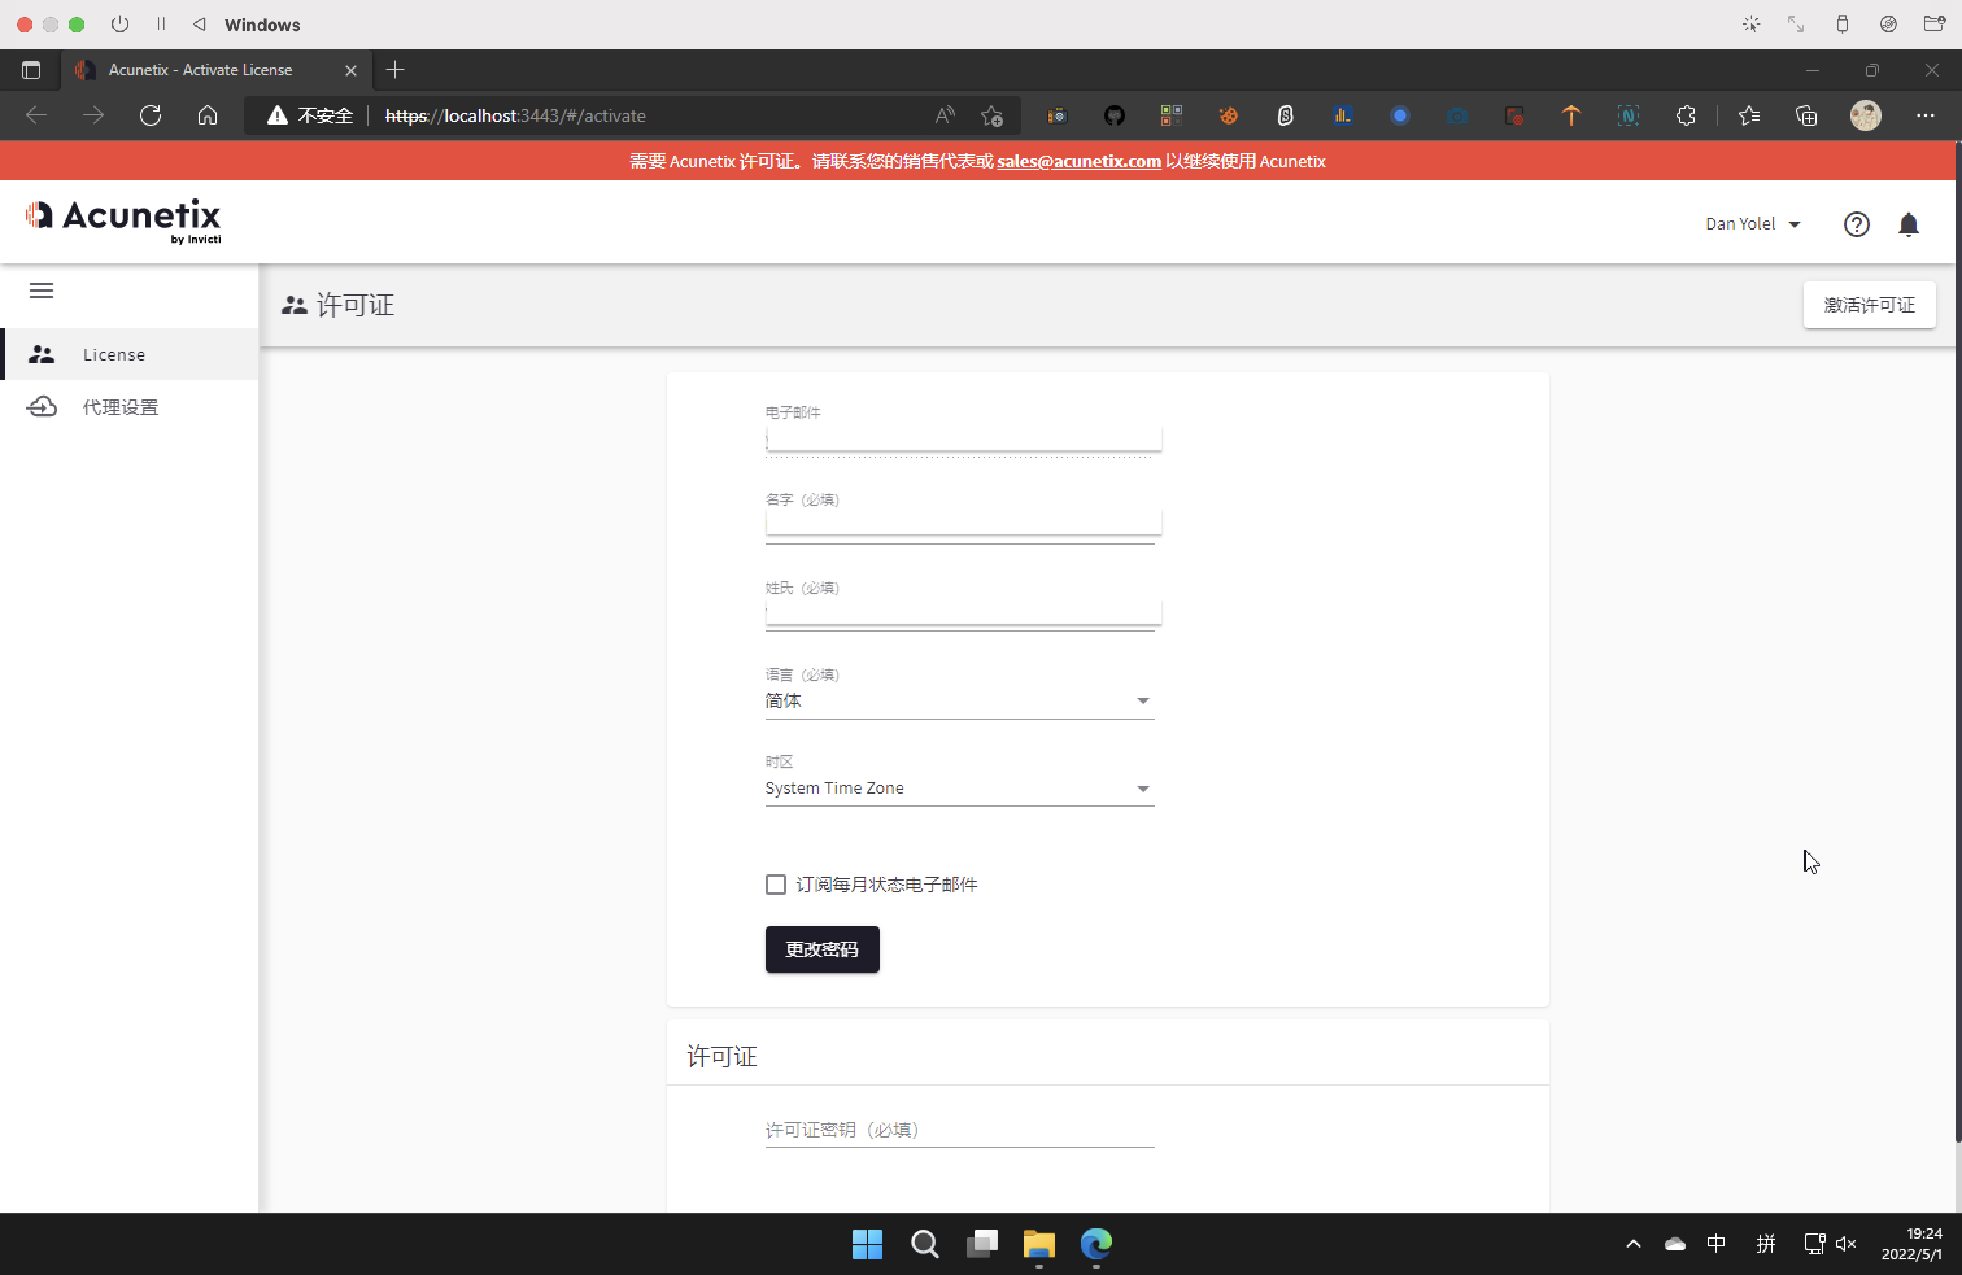Enable monthly status email subscription checkbox
1962x1275 pixels.
coord(775,885)
